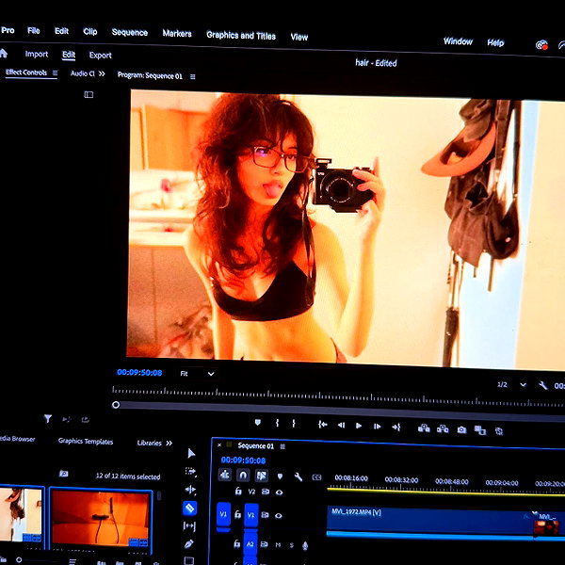The height and width of the screenshot is (565, 565).
Task: Open the Markers menu
Action: point(177,34)
